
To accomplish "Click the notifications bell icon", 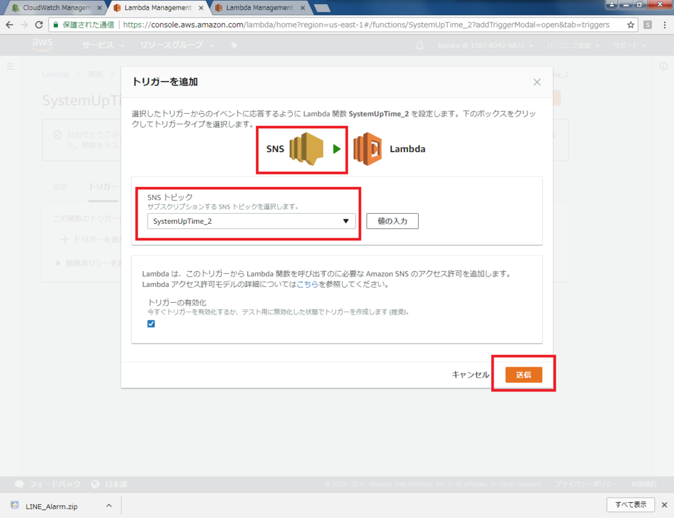I will [x=419, y=45].
